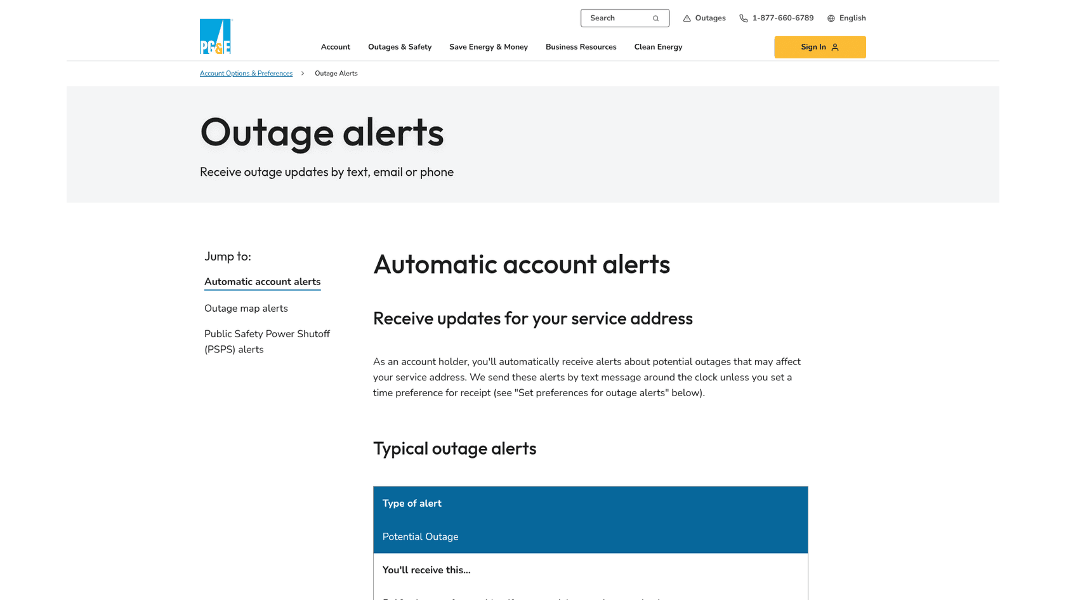Screen dimensions: 1066x600
Task: Jump to Public Safety Power Shutoff alerts
Action: tap(267, 342)
